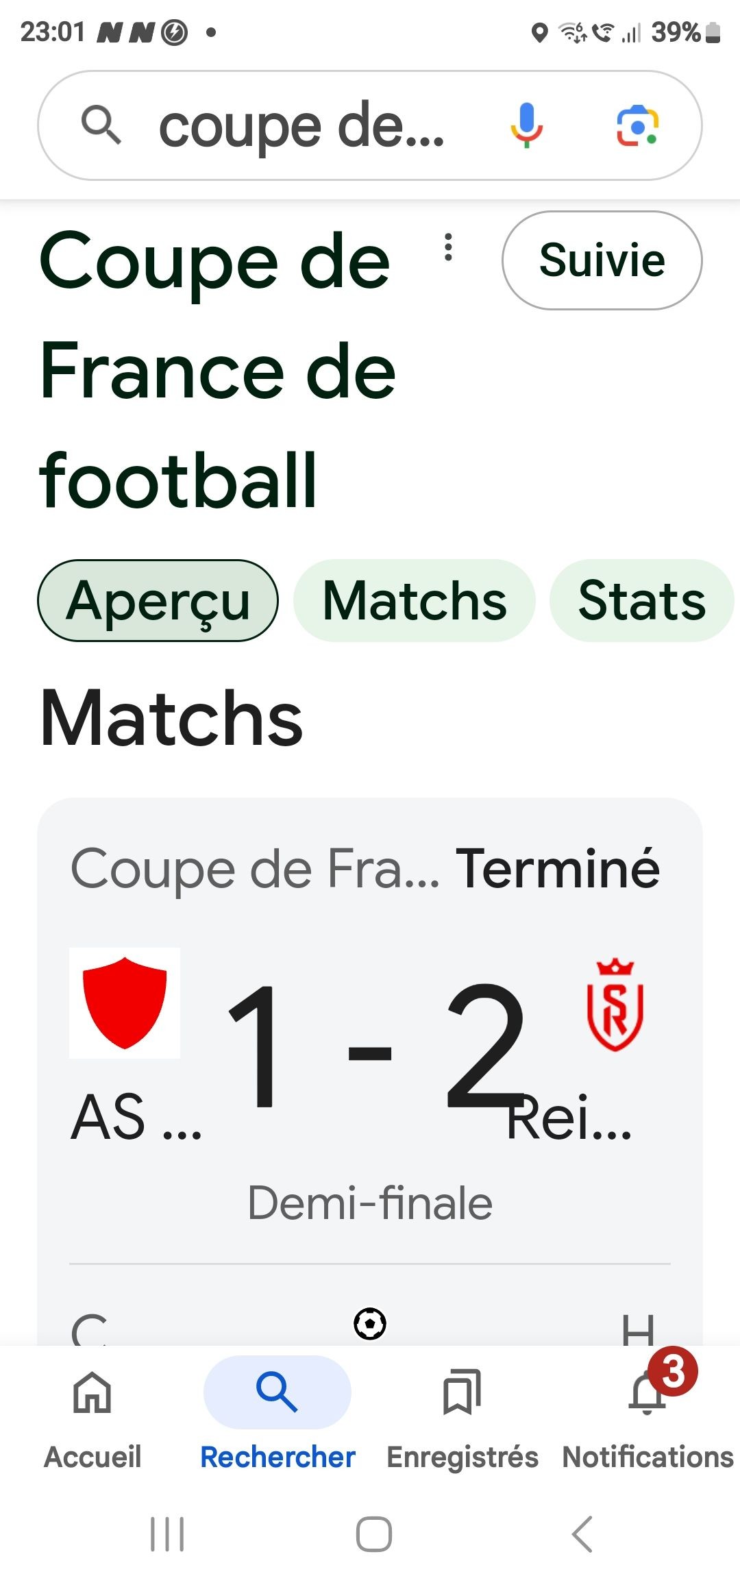Viewport: 740px width, 1587px height.
Task: Click the Demi-finale match label
Action: pyautogui.click(x=370, y=1203)
